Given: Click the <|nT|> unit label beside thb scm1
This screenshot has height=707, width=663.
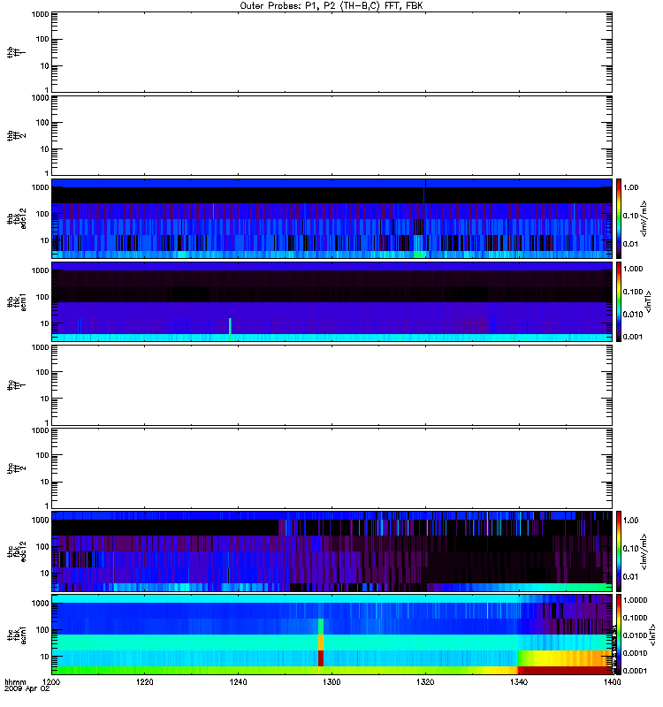Looking at the screenshot, I should coord(649,301).
